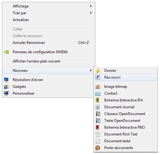Click the Classeur OpenDocument spreadsheet icon

(x=98, y=114)
